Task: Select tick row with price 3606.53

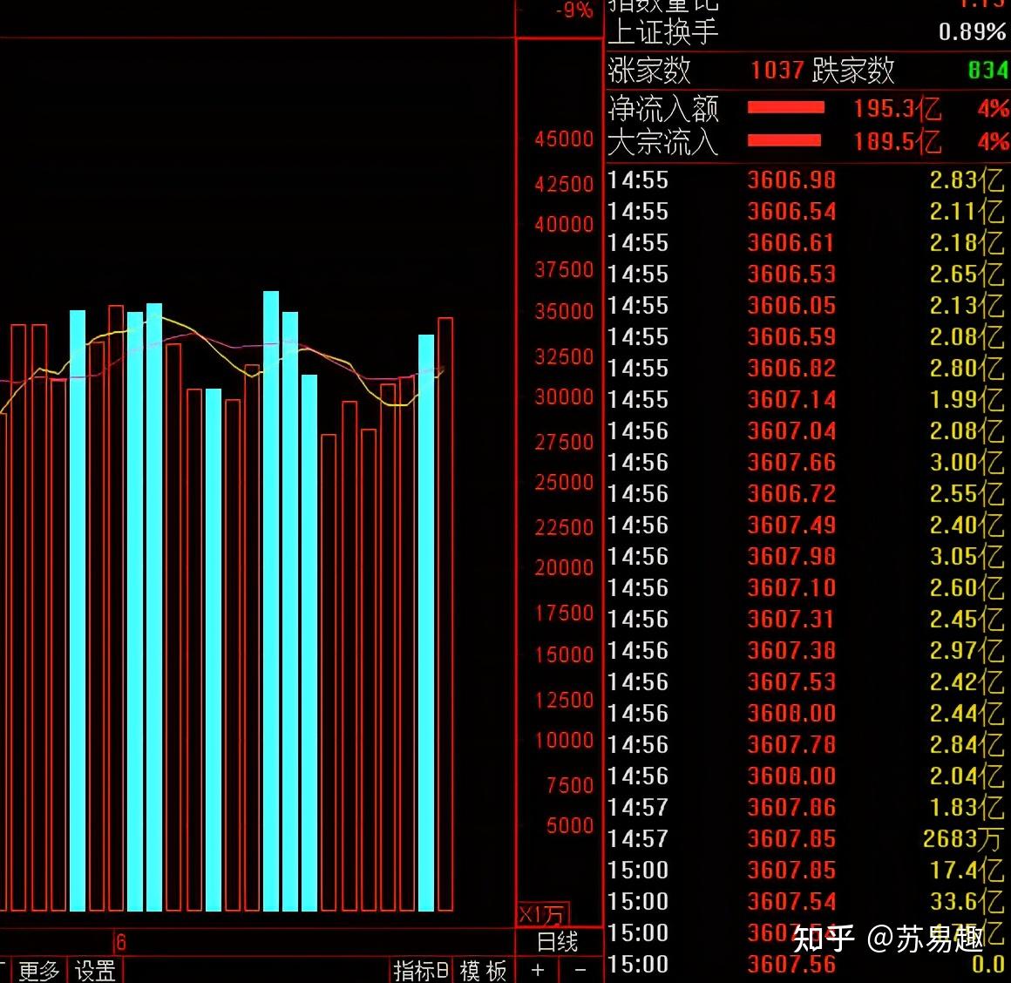Action: coord(807,274)
